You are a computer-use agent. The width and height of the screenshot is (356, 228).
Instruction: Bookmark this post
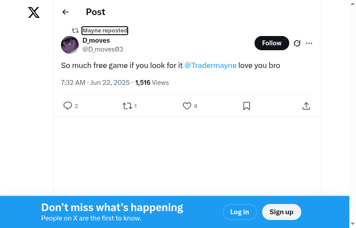[x=247, y=106]
